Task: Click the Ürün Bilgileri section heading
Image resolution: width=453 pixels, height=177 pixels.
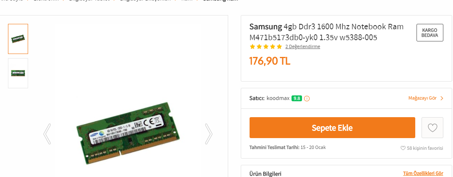Action: pyautogui.click(x=265, y=174)
